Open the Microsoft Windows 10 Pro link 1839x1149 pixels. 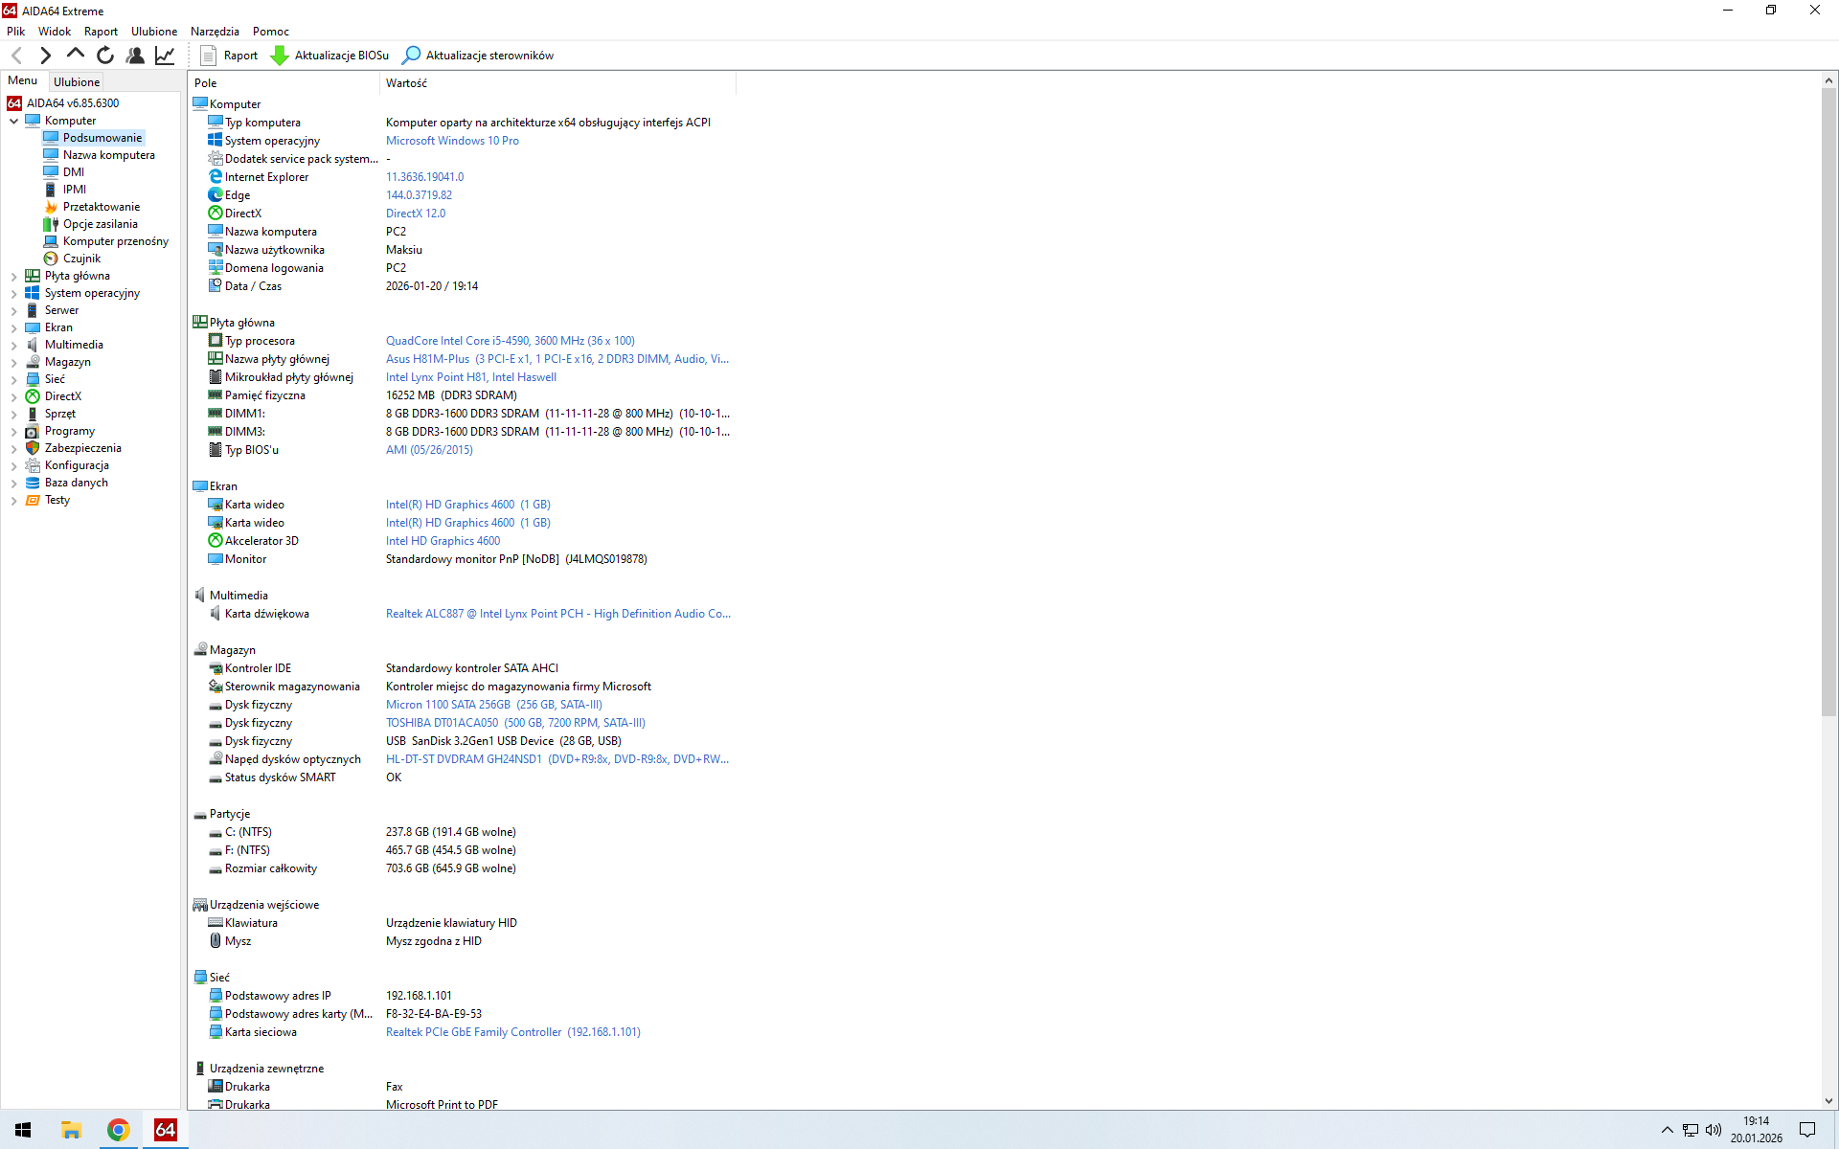452,141
